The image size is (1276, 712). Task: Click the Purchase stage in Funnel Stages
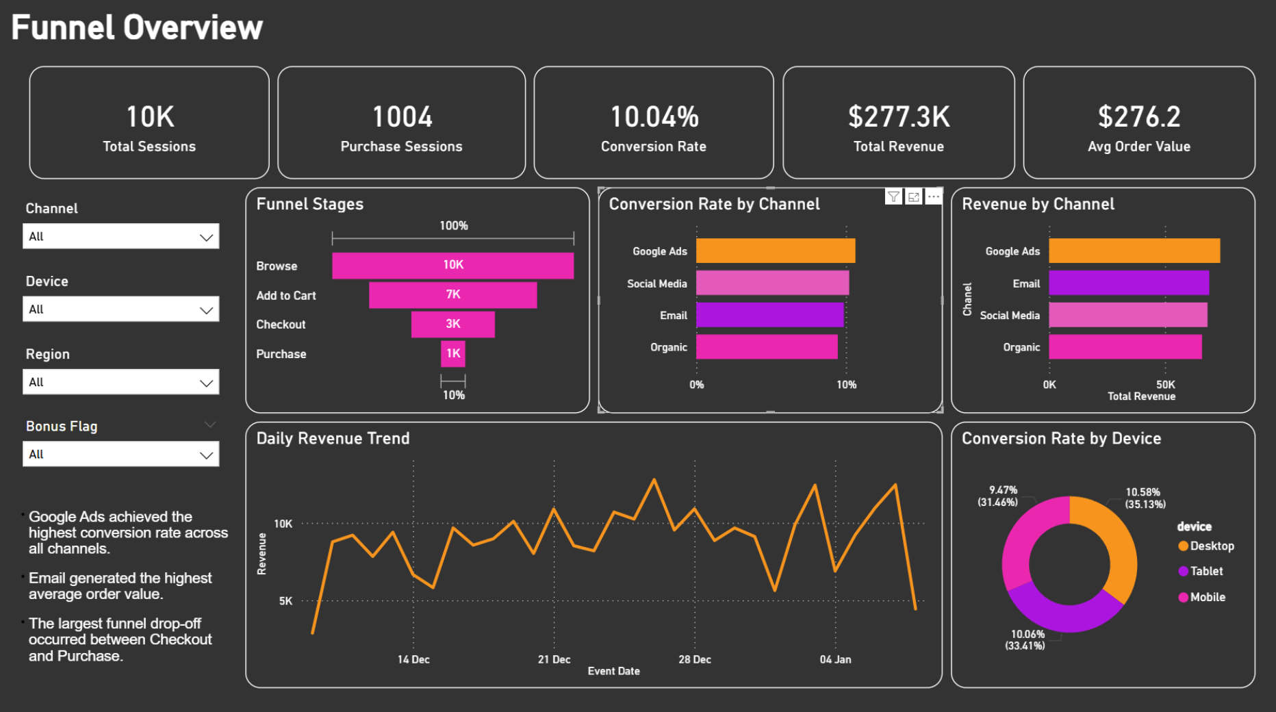(452, 353)
